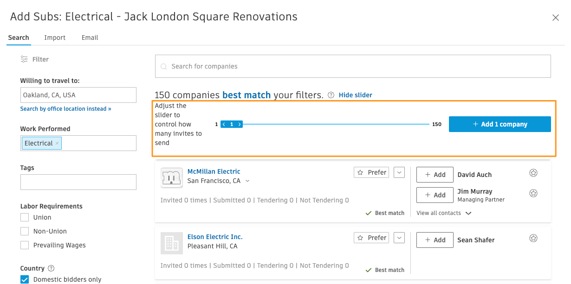Click the Tags input field
The width and height of the screenshot is (571, 284).
[78, 182]
